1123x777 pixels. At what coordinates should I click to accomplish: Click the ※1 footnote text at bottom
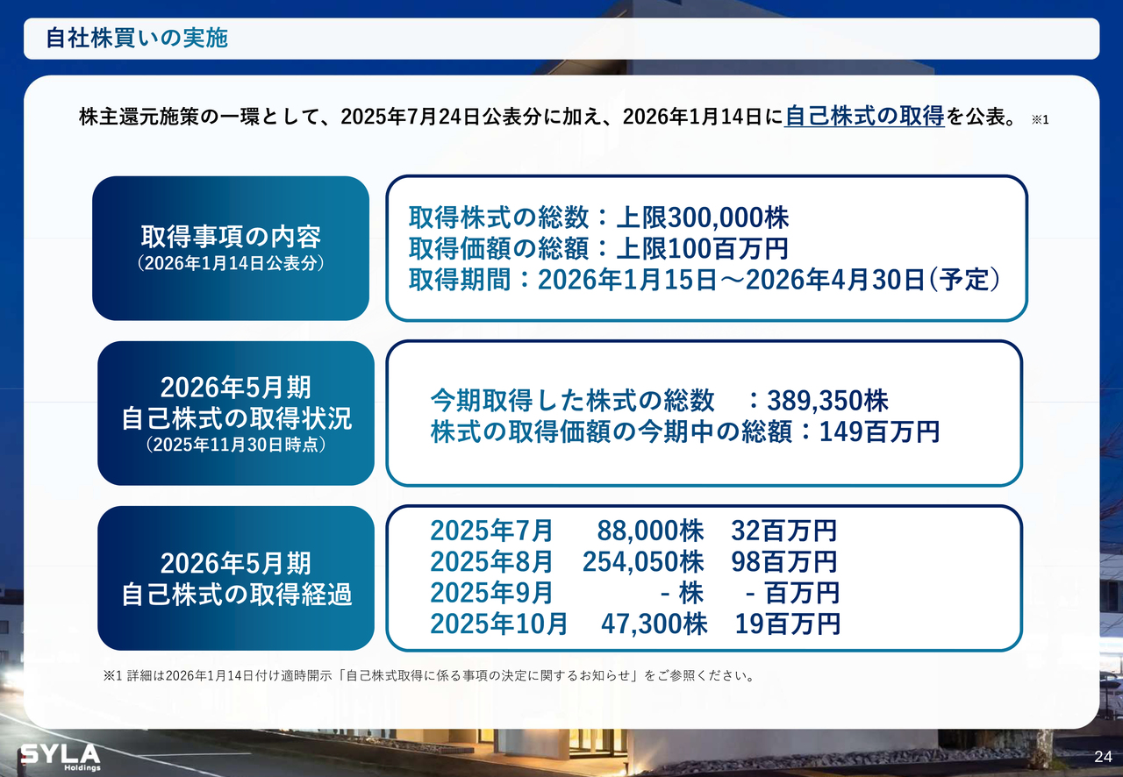click(x=429, y=676)
